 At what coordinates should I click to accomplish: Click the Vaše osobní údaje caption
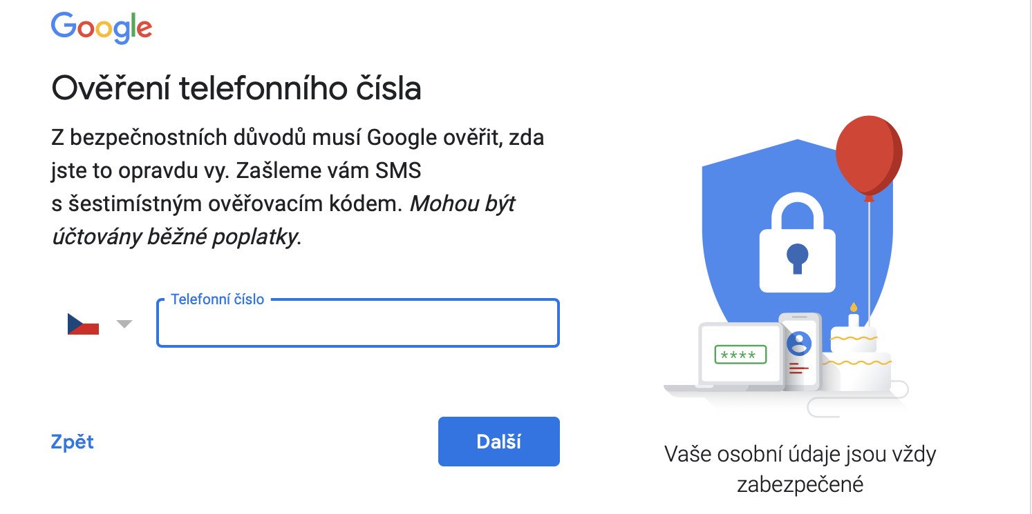point(800,469)
